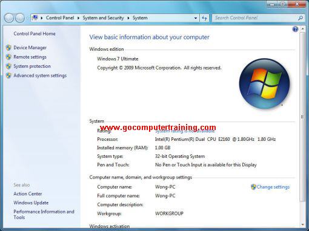Click the vertical scrollbar down arrow

point(302,224)
